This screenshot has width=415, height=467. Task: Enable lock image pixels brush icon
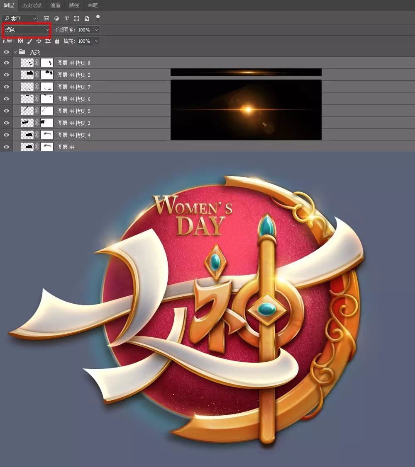tap(29, 41)
